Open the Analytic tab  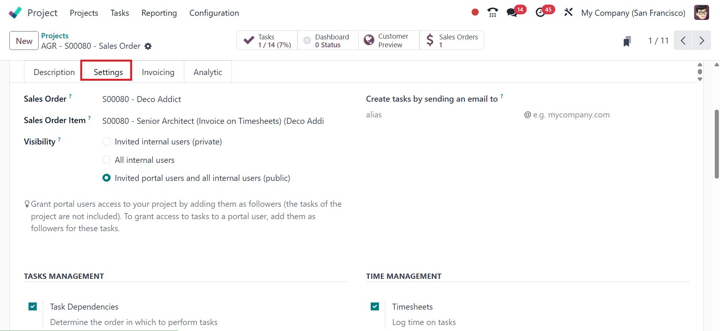coord(207,72)
